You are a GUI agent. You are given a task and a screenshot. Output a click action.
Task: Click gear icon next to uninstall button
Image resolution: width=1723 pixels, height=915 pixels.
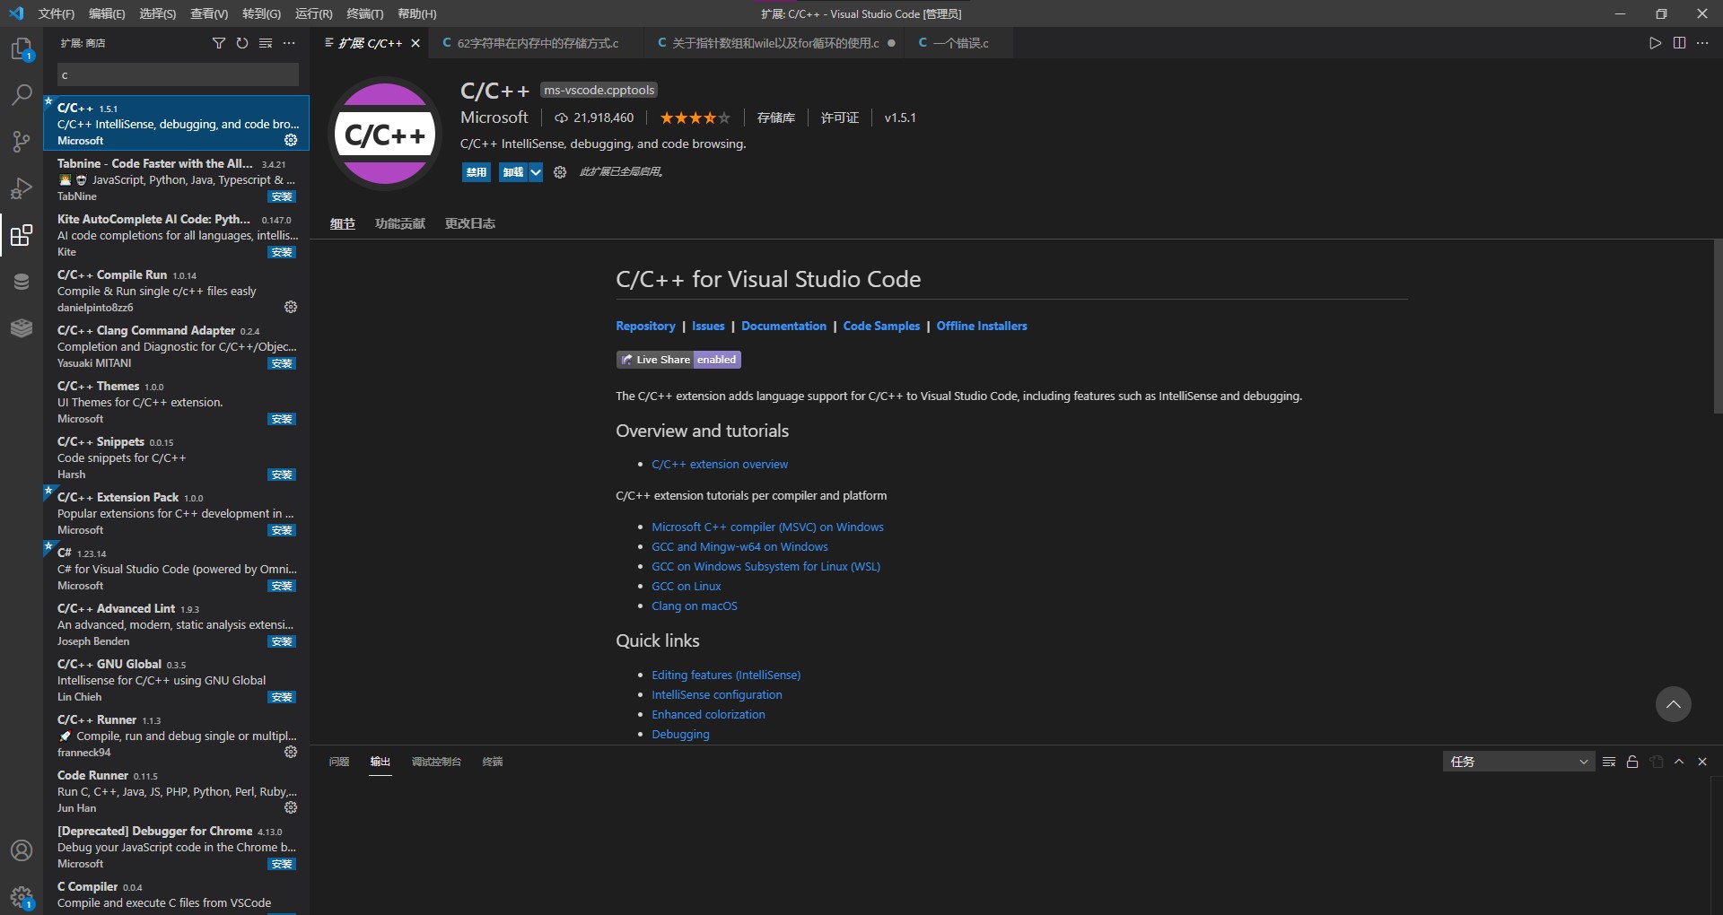coord(560,172)
